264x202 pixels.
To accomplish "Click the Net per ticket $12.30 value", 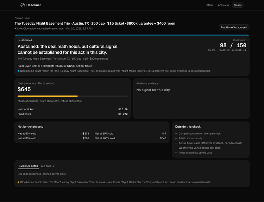I will pos(123,109).
